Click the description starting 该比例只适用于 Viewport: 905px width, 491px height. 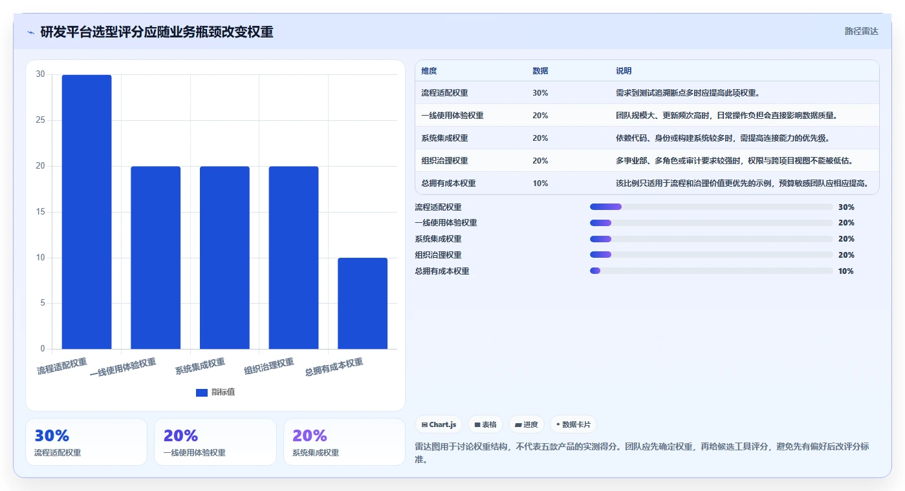click(x=743, y=183)
